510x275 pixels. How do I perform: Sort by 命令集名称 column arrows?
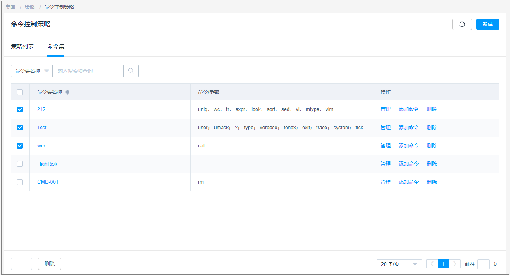click(x=67, y=92)
